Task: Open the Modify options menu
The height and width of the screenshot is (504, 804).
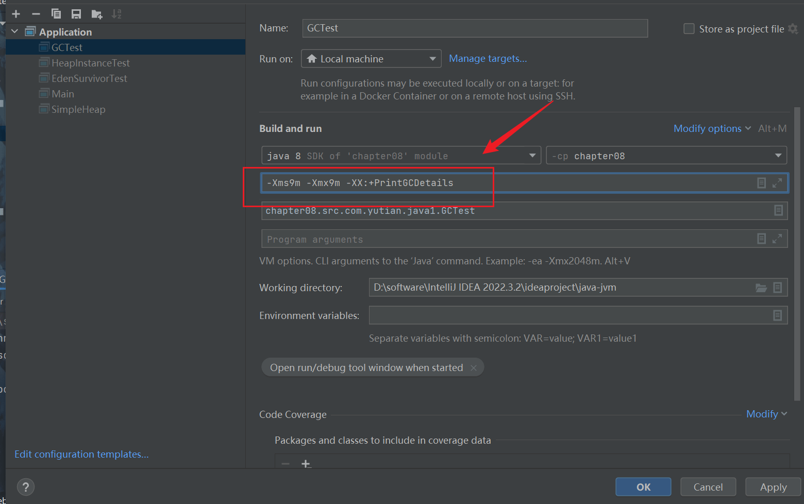Action: [x=711, y=128]
